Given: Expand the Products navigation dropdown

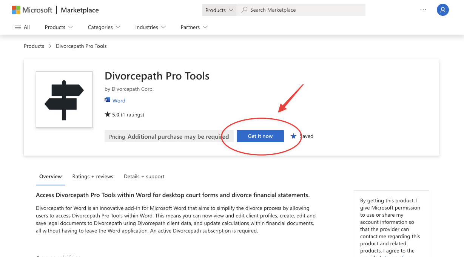Looking at the screenshot, I should pos(59,27).
